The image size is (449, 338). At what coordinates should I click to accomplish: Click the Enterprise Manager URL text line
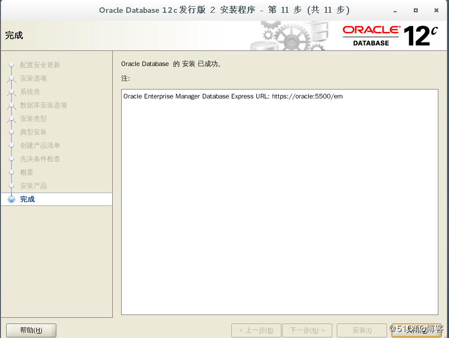coord(233,96)
